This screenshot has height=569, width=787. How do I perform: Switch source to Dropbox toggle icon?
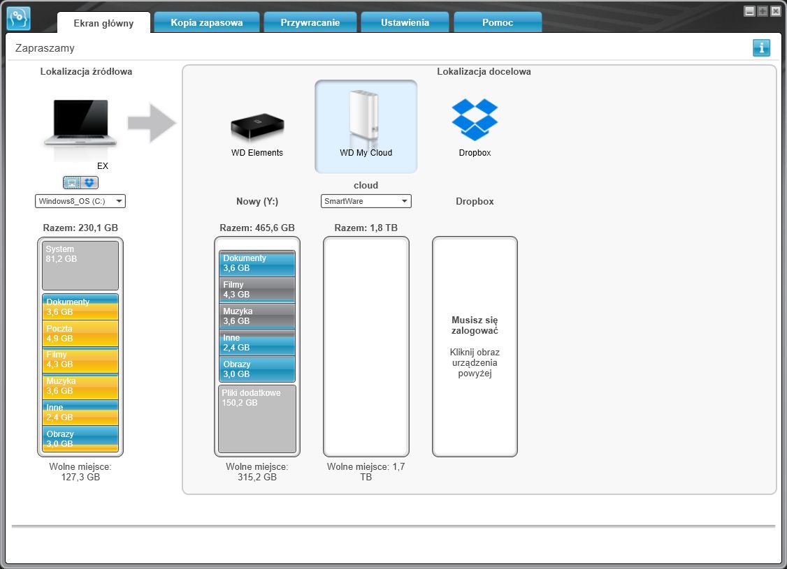89,183
